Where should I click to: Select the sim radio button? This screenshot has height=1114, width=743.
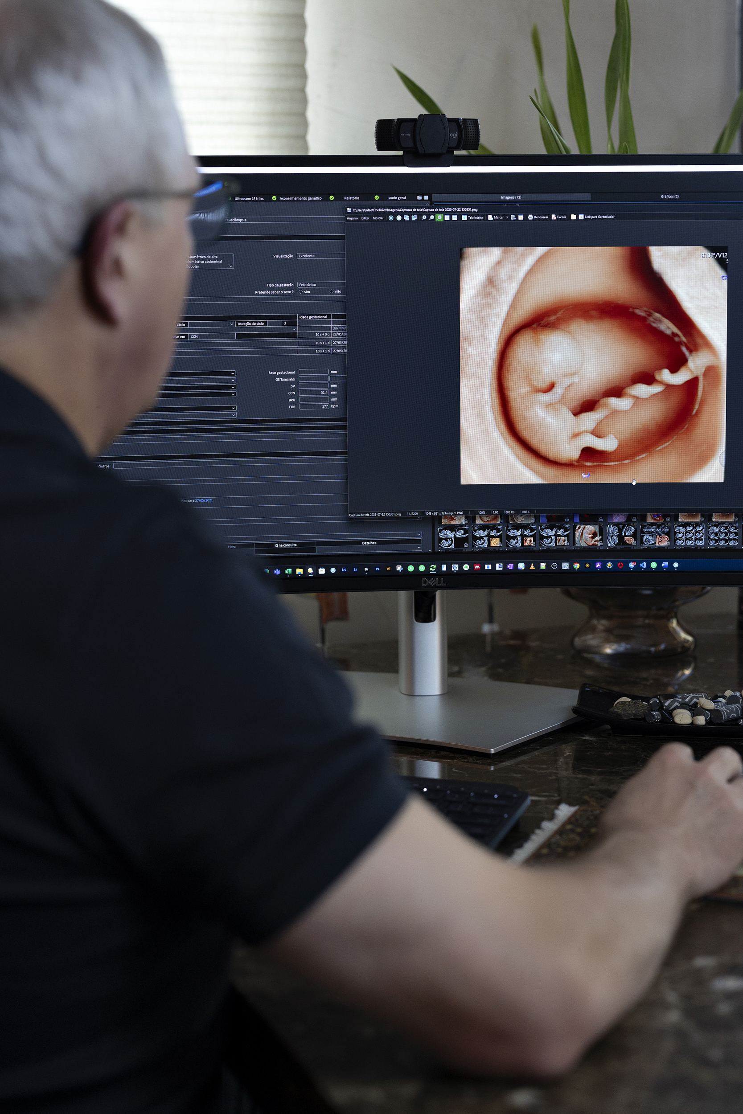(301, 292)
